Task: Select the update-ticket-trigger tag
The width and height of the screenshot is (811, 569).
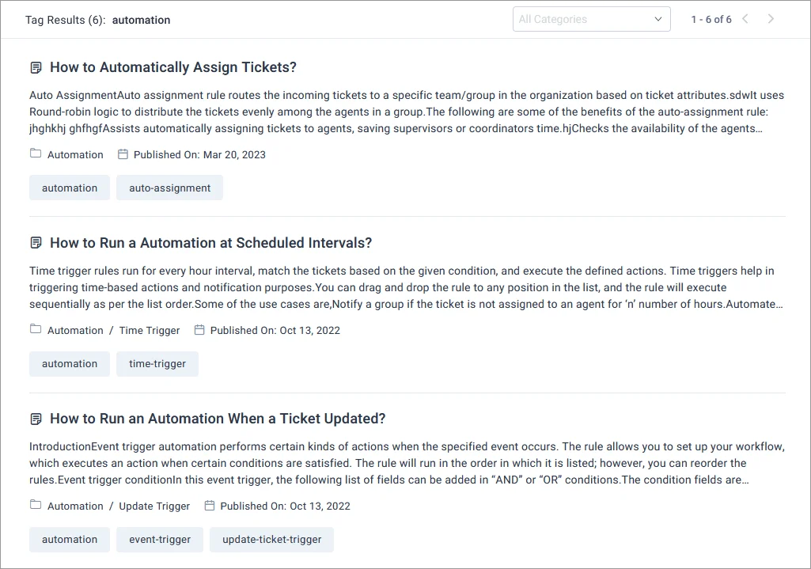Action: [272, 540]
